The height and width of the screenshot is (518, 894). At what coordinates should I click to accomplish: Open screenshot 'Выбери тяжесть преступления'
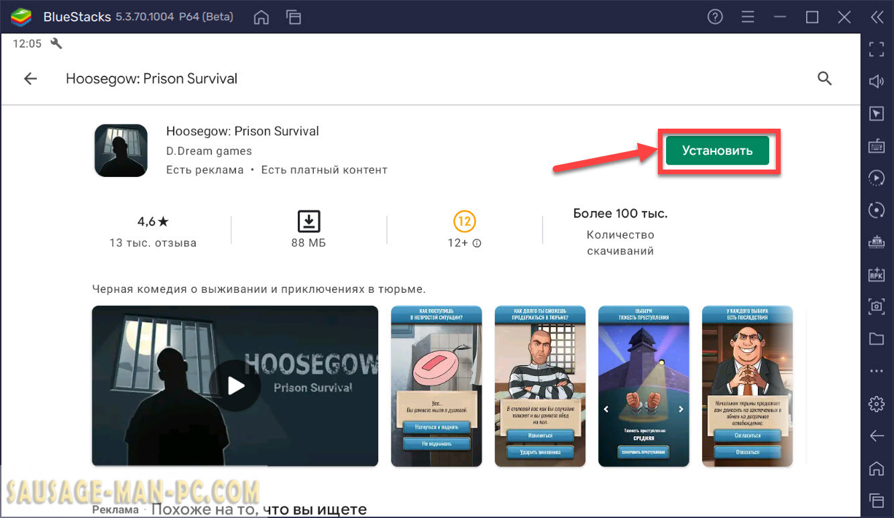coord(644,386)
